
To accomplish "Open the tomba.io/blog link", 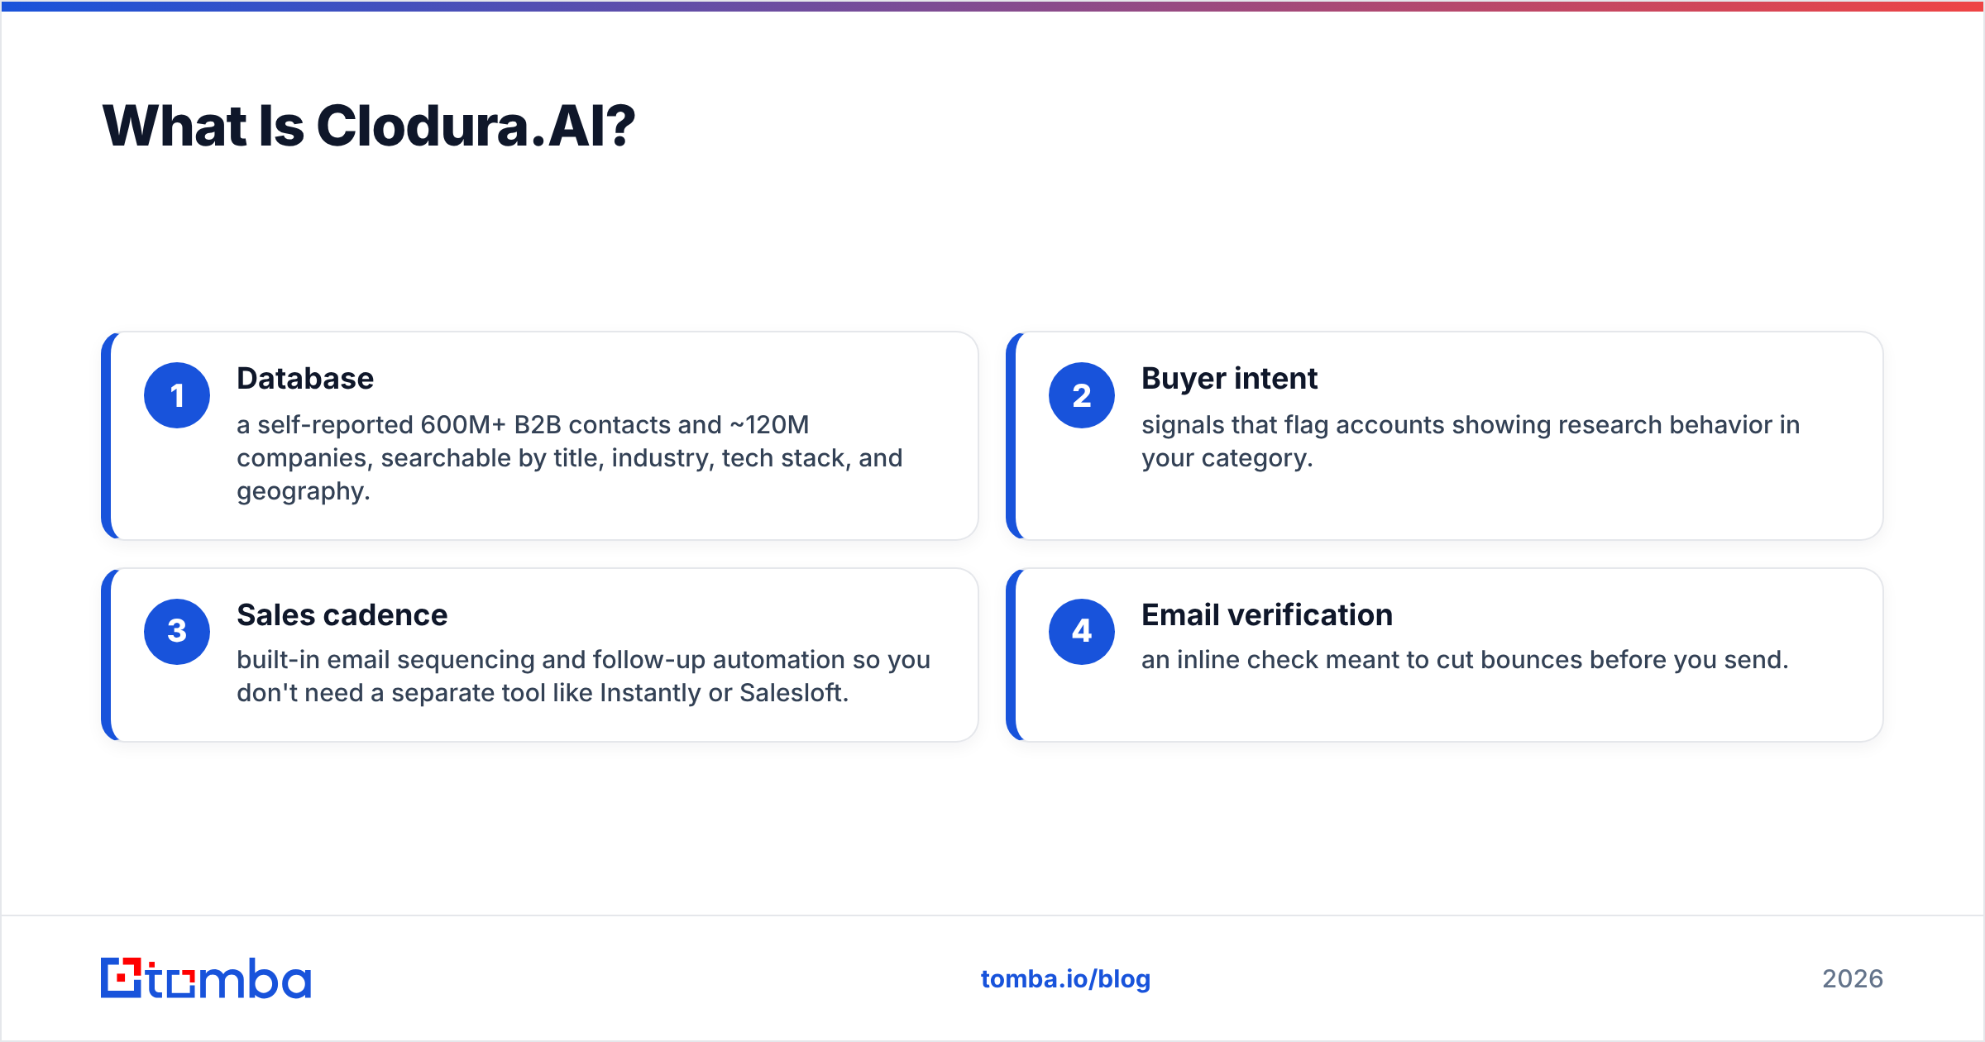I will (x=1065, y=979).
